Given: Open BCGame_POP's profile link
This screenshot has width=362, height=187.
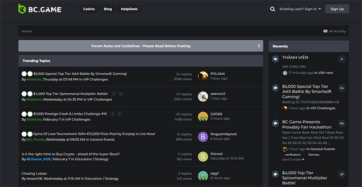Looking at the screenshot, I should (x=38, y=159).
